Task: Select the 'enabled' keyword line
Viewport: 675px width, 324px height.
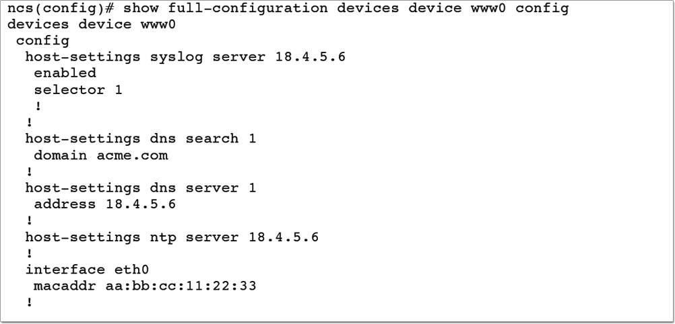Action: click(65, 73)
